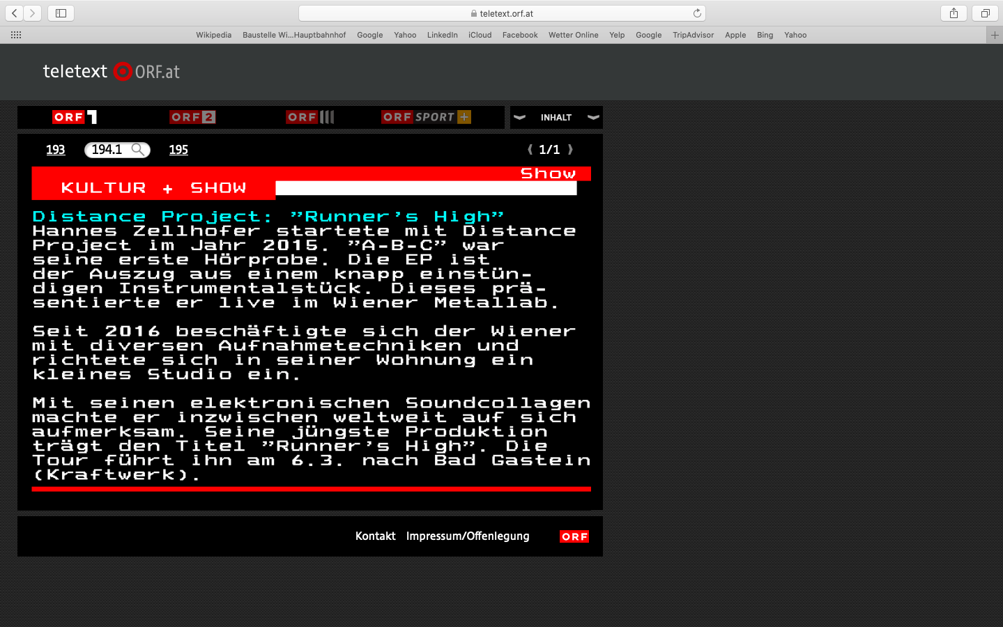This screenshot has height=627, width=1003.
Task: Open the Safari share menu
Action: (954, 13)
